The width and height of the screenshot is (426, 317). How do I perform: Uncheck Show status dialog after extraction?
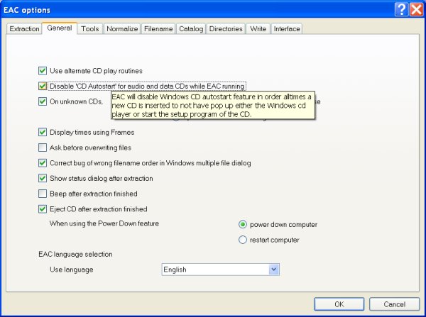tap(43, 178)
